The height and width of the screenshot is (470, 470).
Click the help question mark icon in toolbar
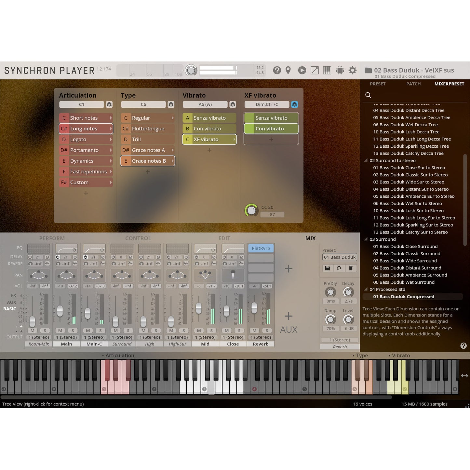pyautogui.click(x=277, y=70)
